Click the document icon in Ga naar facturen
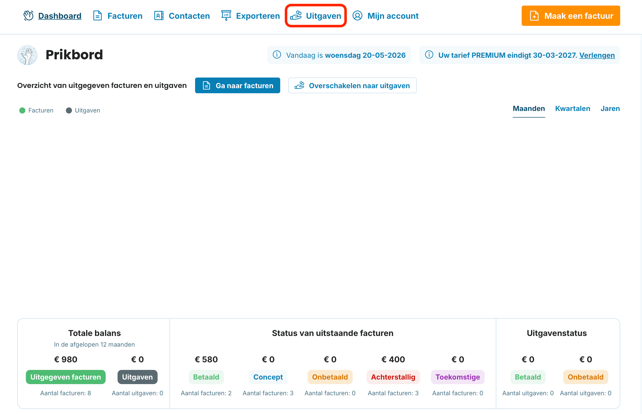 (x=206, y=85)
